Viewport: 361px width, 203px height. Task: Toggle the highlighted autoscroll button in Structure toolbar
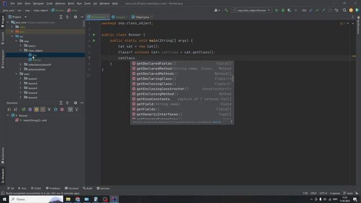[70, 109]
